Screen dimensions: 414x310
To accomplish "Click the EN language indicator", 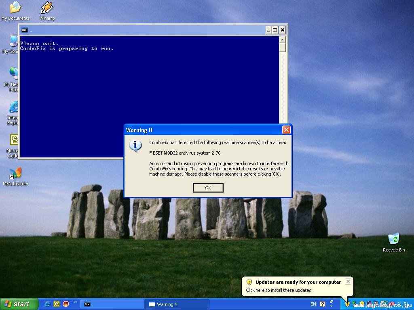I will pyautogui.click(x=313, y=304).
